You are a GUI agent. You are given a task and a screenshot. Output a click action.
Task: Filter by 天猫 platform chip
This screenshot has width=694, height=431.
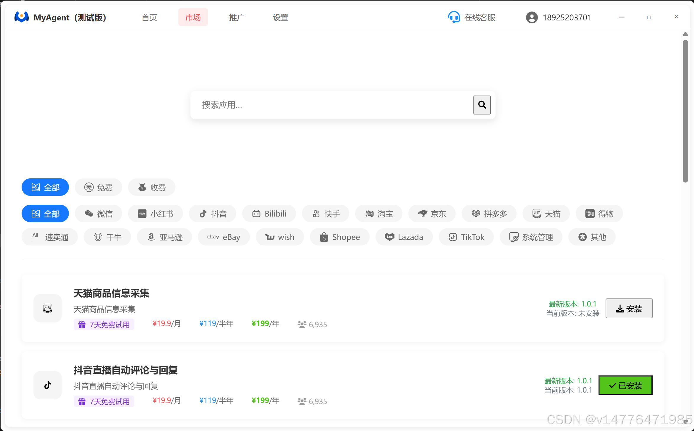pyautogui.click(x=546, y=214)
